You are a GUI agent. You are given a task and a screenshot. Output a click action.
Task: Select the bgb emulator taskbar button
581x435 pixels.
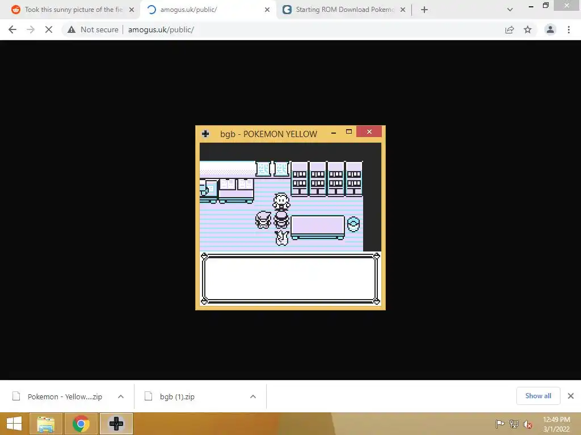pos(116,424)
